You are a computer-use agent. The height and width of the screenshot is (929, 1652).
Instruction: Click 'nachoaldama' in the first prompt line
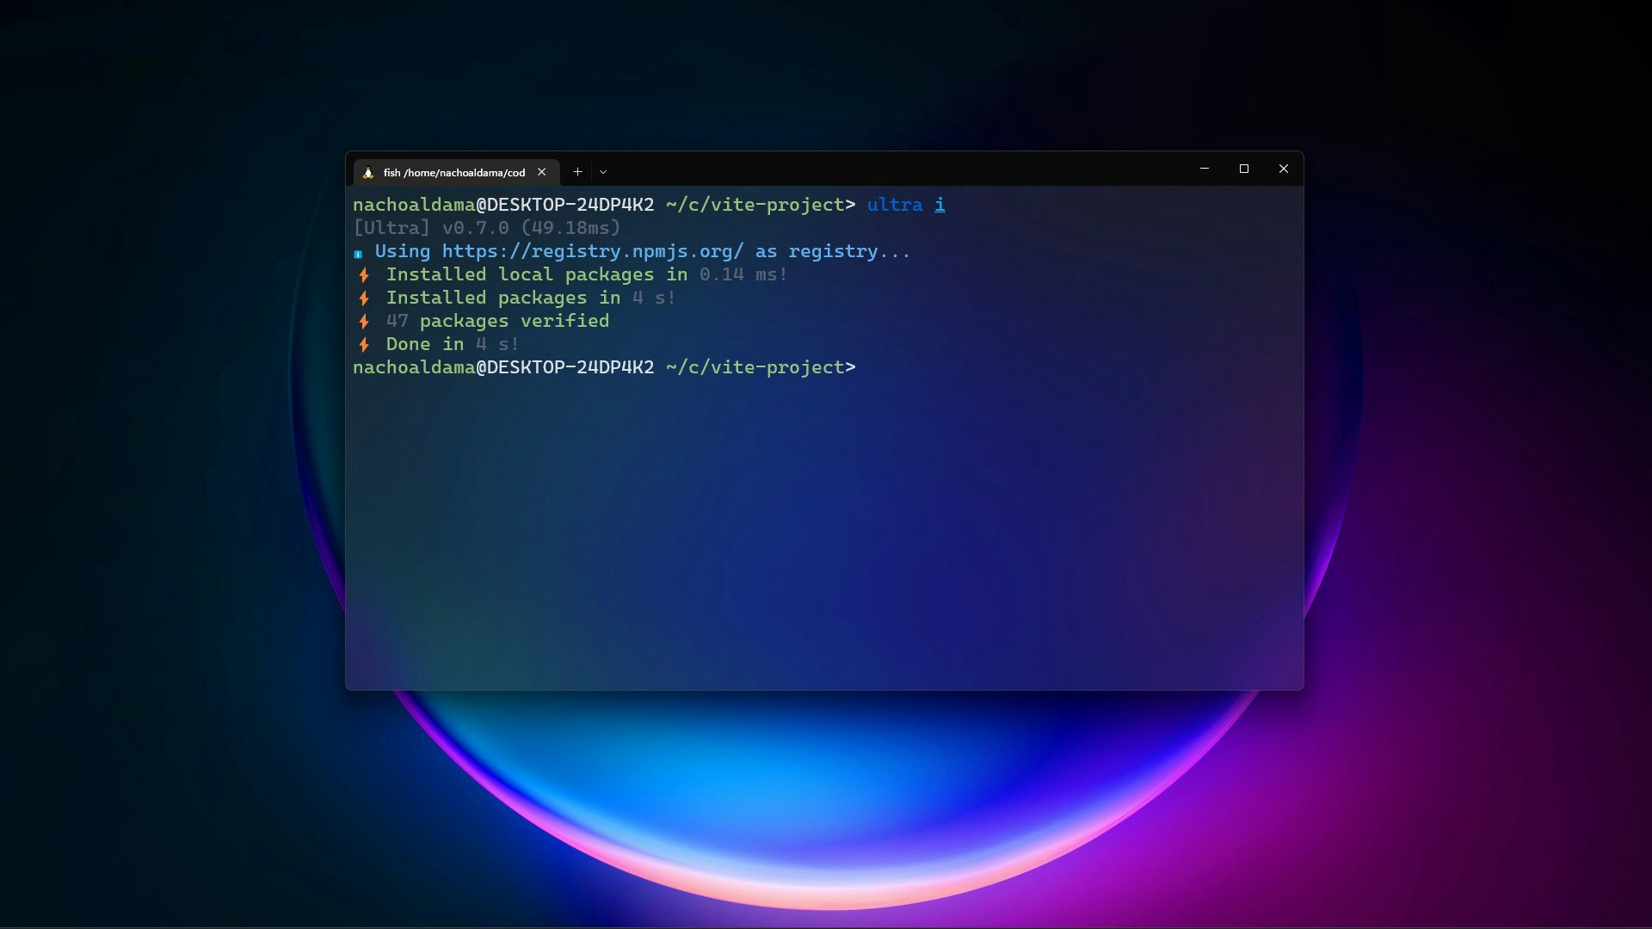(414, 205)
